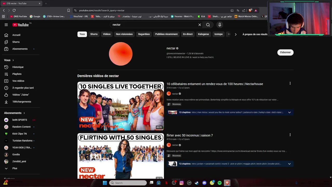332x187 pixels.
Task: Click the share icon in address bar
Action: (x=244, y=10)
